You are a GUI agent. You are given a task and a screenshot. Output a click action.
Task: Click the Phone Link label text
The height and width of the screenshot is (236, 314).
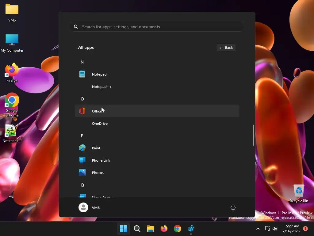101,160
